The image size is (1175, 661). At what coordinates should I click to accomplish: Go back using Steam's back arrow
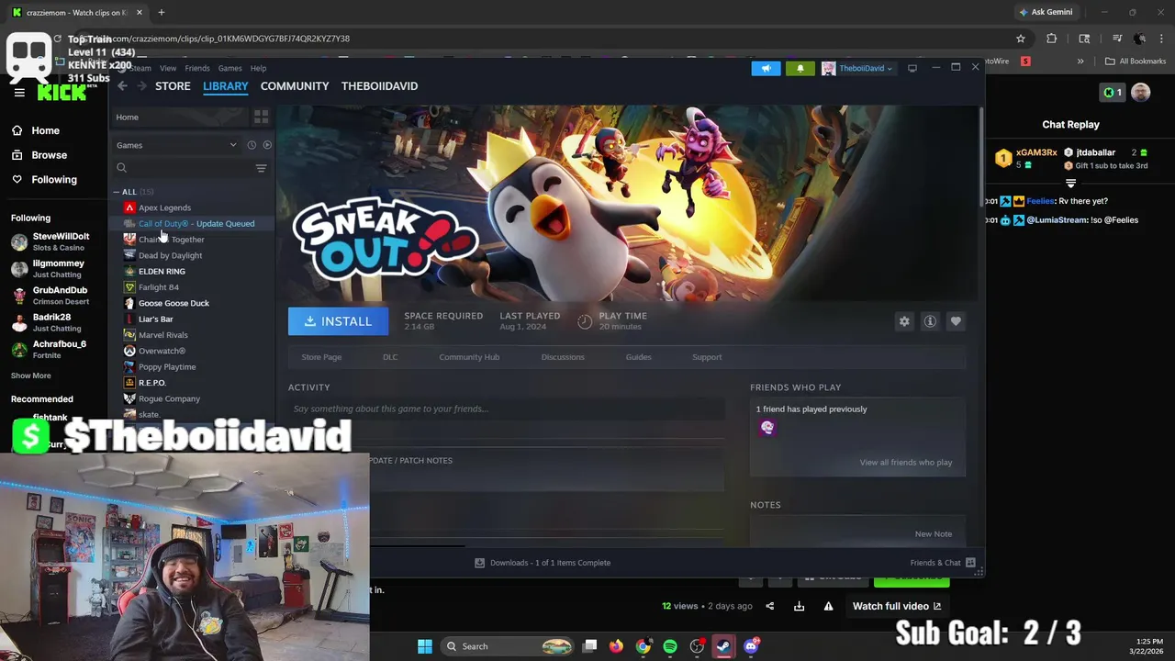pyautogui.click(x=122, y=86)
